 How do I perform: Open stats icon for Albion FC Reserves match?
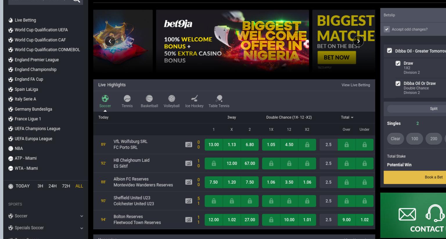(189, 182)
